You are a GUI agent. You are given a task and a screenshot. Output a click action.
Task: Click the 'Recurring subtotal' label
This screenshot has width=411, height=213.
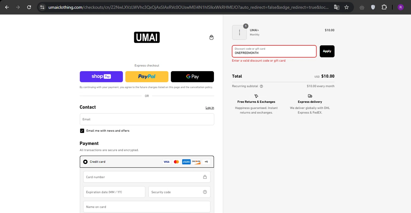pos(245,86)
